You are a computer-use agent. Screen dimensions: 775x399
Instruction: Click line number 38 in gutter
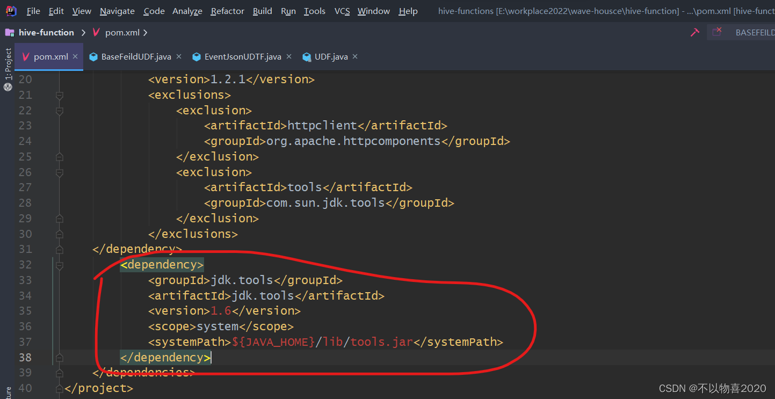(25, 358)
